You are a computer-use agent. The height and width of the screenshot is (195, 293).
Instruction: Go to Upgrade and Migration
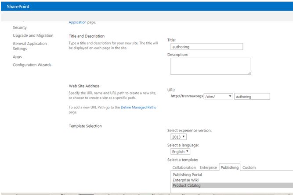[x=33, y=35]
